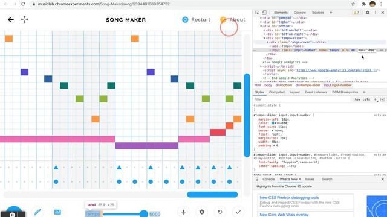Expand the script node under Google Analytics comment
Image resolution: width=387 pixels, height=217 pixels.
[x=261, y=66]
